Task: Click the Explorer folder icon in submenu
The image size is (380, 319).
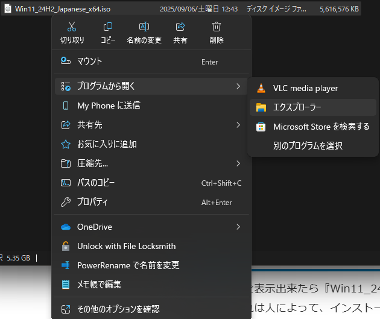Action: 261,107
